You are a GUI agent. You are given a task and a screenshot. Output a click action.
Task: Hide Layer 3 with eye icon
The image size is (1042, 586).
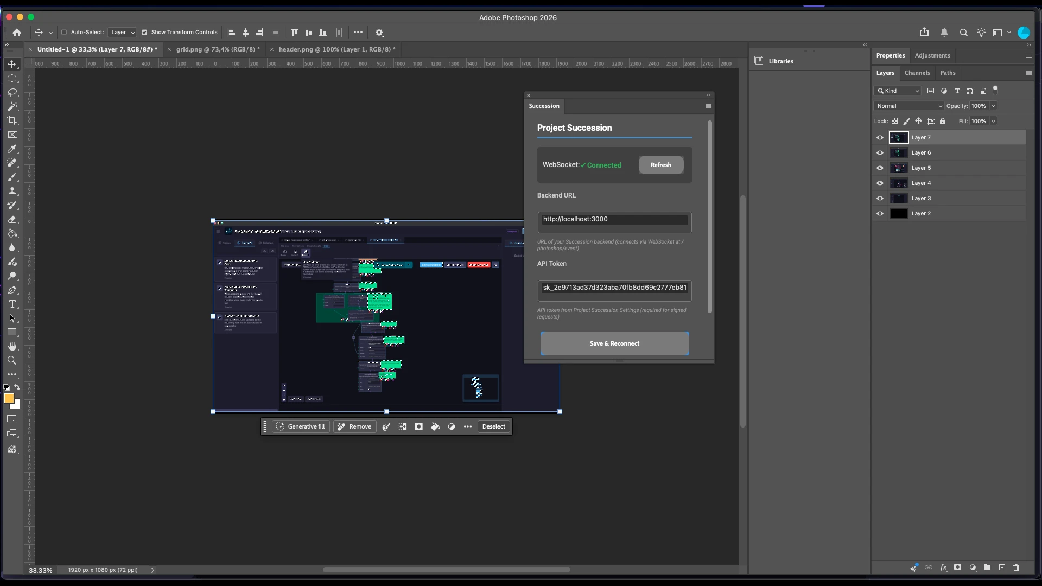[880, 198]
